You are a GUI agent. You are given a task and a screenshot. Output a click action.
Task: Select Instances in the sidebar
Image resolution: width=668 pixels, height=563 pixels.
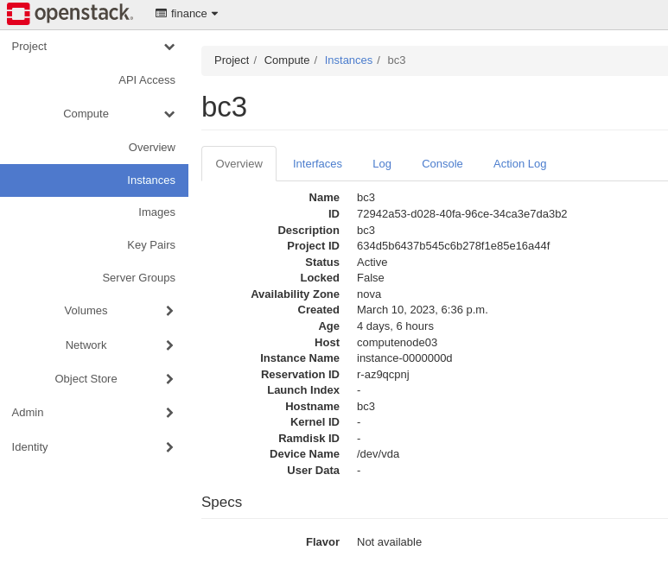[x=151, y=180]
